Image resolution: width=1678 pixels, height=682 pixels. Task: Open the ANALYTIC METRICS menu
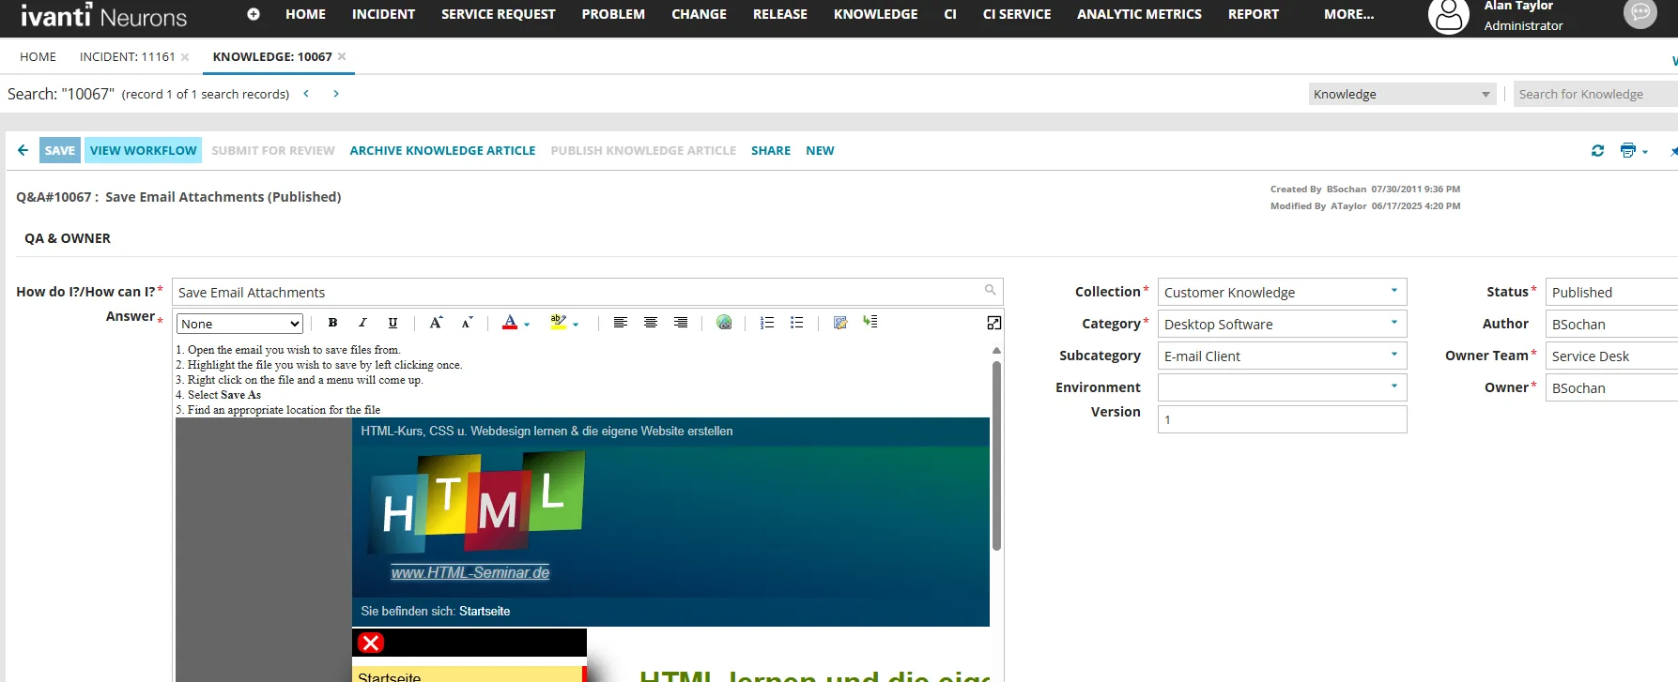coord(1139,14)
